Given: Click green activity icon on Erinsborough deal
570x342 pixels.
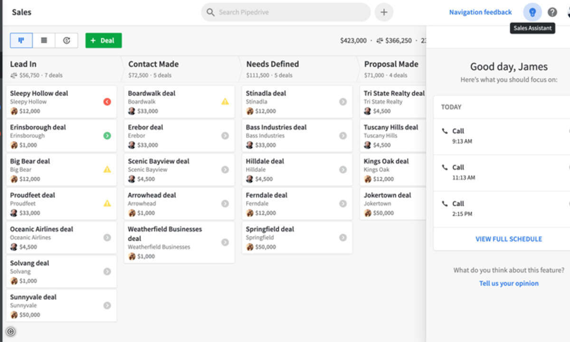Looking at the screenshot, I should [107, 136].
